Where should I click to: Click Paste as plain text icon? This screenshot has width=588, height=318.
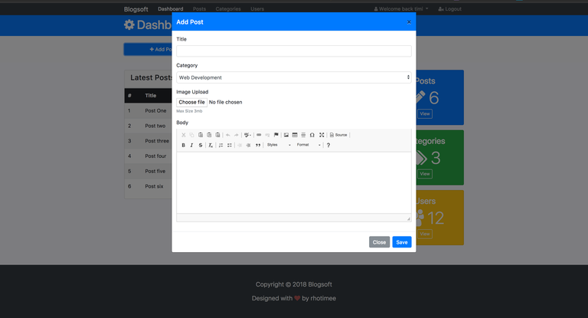(209, 135)
